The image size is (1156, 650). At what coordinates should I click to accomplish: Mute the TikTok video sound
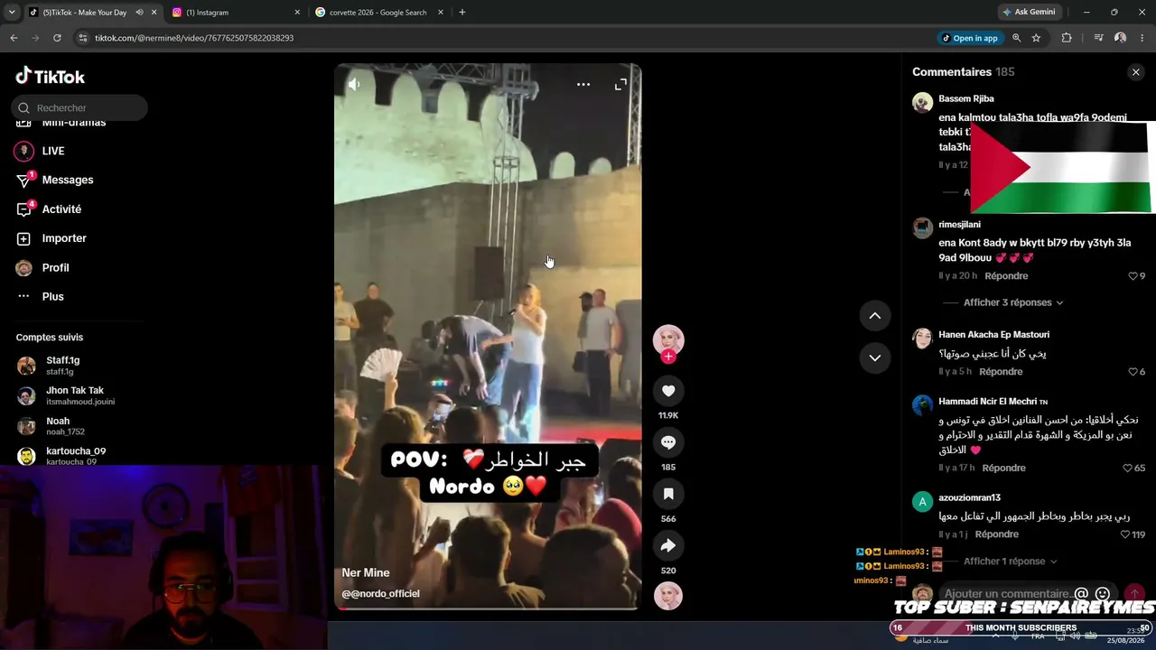point(354,84)
